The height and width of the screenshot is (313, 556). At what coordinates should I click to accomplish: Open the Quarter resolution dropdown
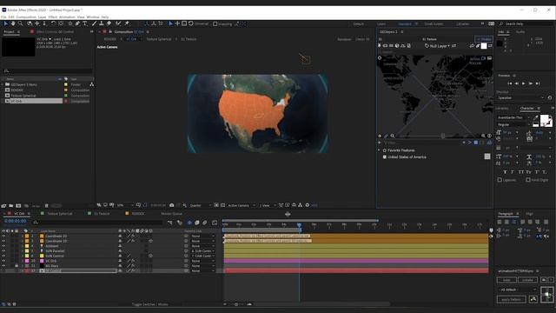201,205
